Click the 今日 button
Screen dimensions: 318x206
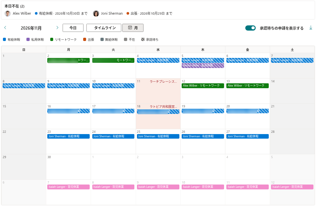coord(73,28)
